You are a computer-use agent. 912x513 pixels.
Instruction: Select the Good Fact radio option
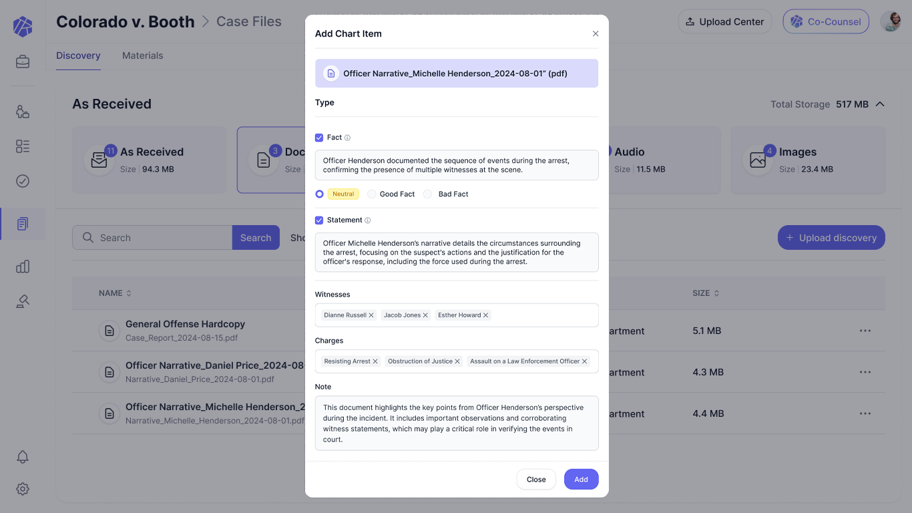[372, 194]
